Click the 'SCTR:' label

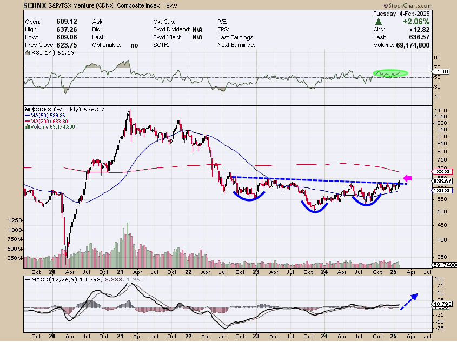(161, 45)
